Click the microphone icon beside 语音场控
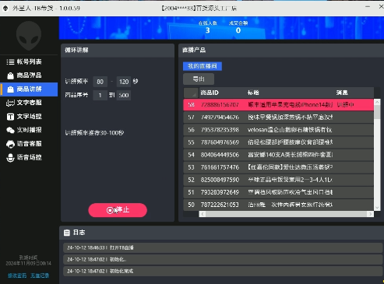Screen dimensions: 384x284 tap(10, 158)
